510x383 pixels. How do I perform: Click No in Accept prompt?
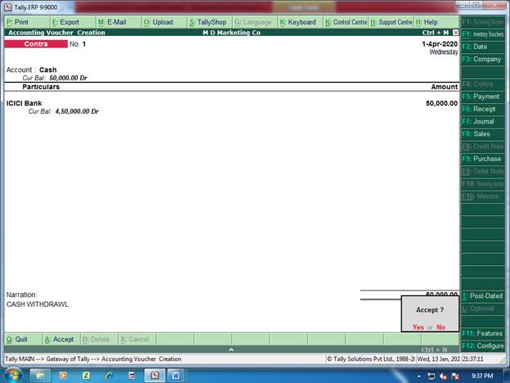coord(441,327)
